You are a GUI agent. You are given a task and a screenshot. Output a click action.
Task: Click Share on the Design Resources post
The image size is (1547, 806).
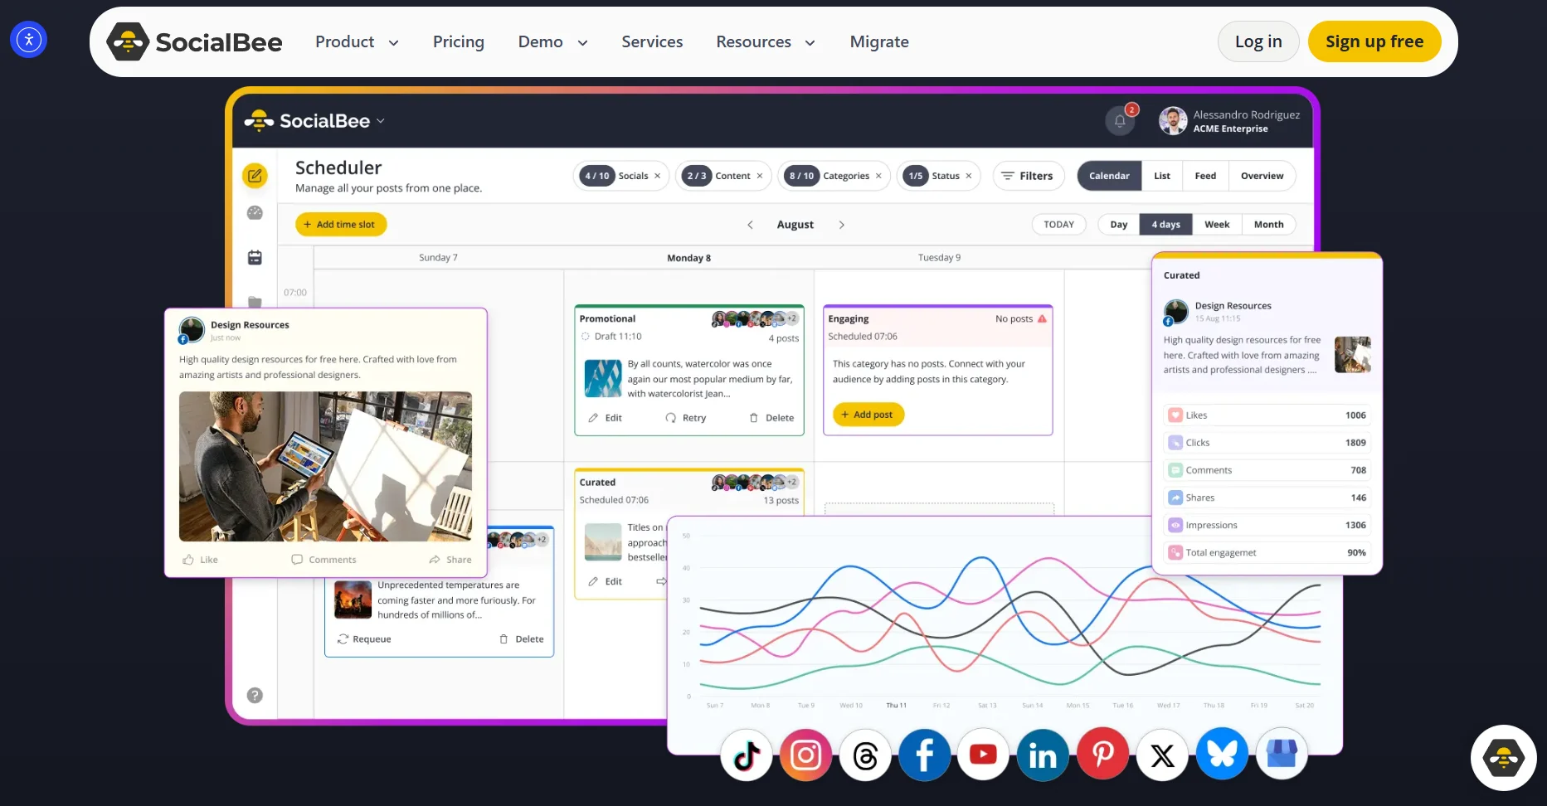pyautogui.click(x=450, y=560)
